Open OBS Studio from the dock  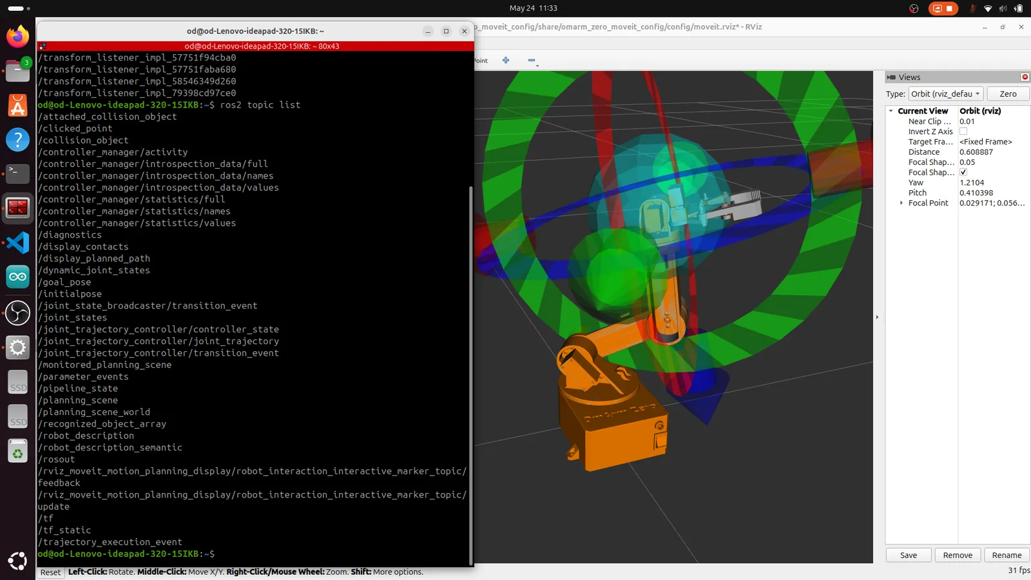point(17,313)
